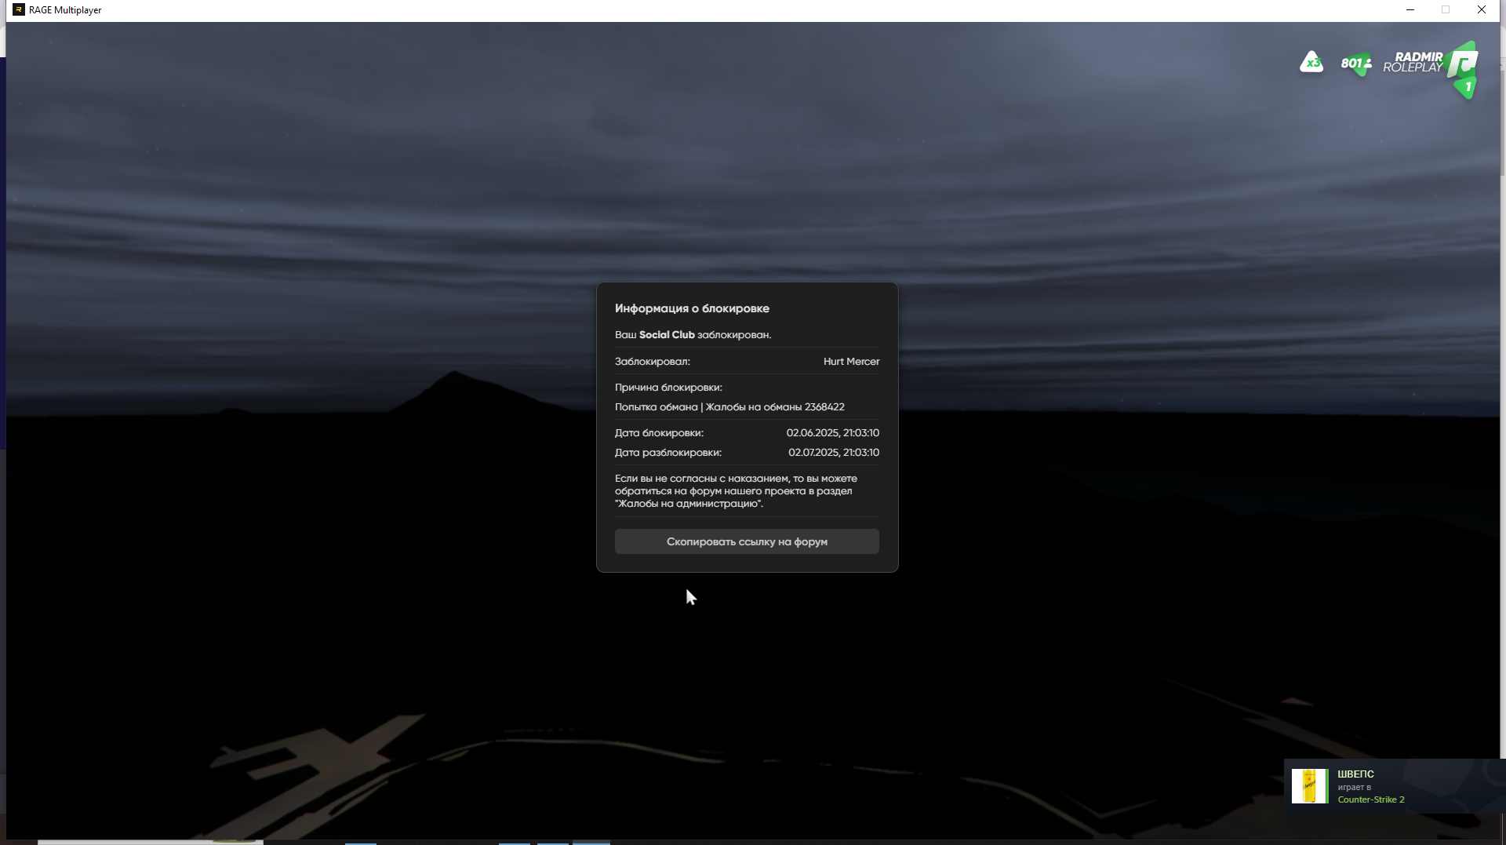Click the Дата разблокировки label
This screenshot has width=1506, height=845.
coord(668,453)
